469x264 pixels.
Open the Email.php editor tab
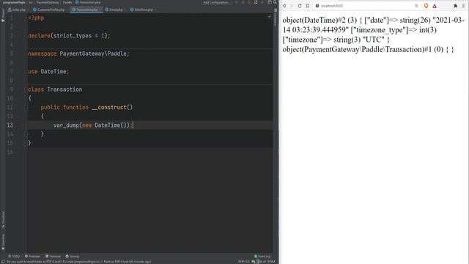pyautogui.click(x=114, y=10)
